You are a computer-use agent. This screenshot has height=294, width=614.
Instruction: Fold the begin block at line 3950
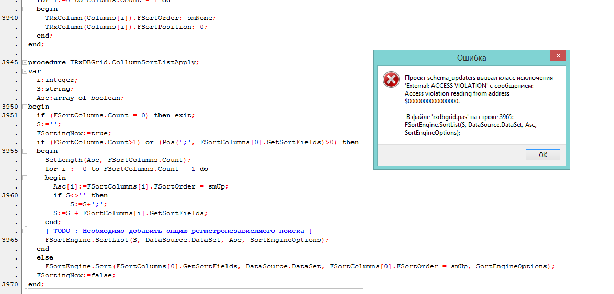pyautogui.click(x=24, y=107)
